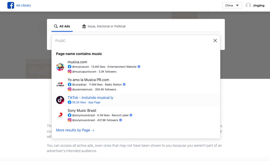Open the China country dropdown

(232, 5)
